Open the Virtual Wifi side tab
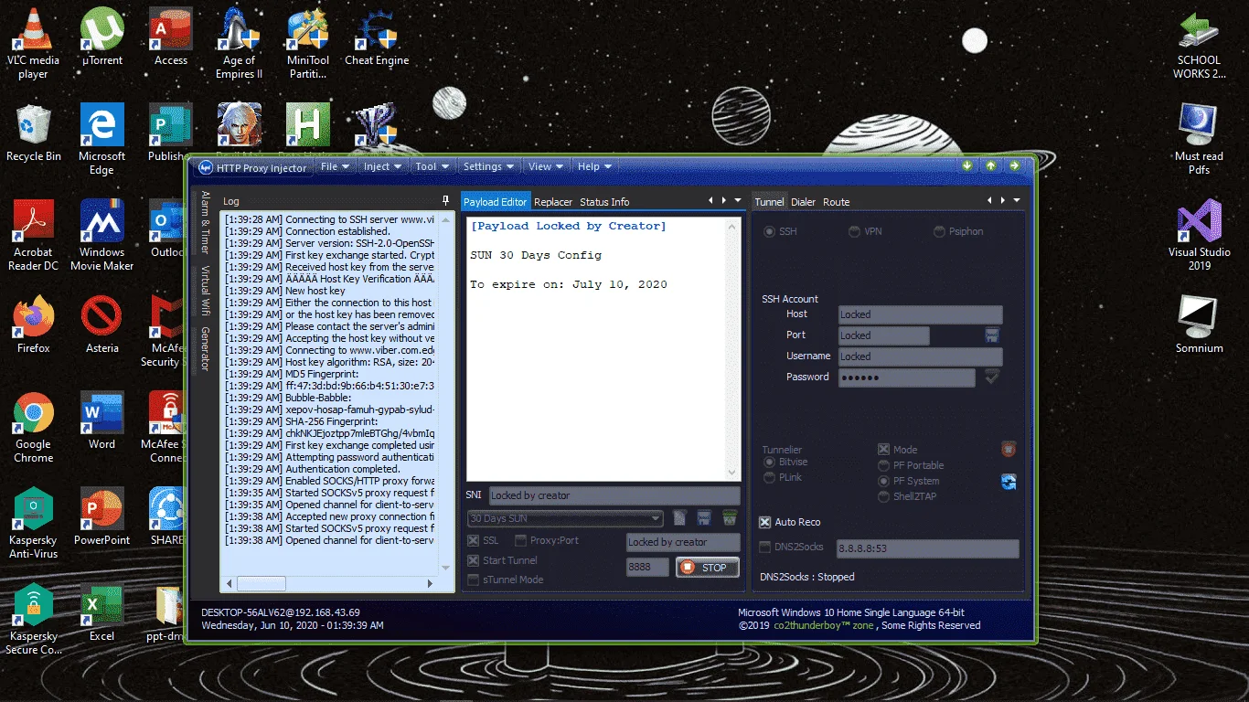Viewport: 1249px width, 702px height. [x=206, y=290]
